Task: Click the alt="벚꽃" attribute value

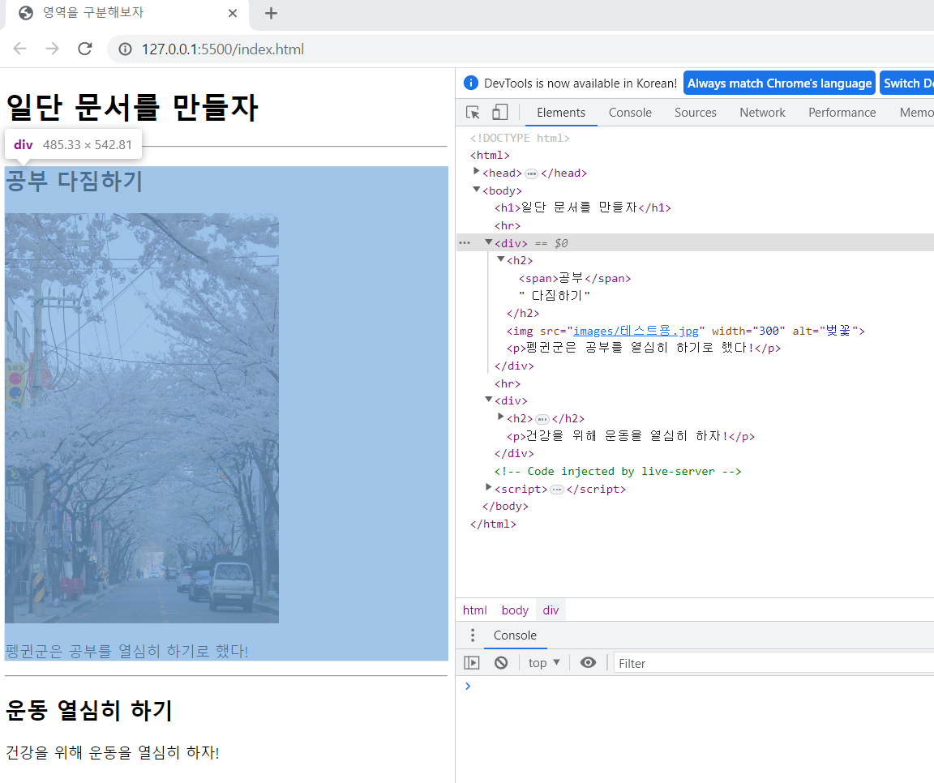Action: point(838,331)
